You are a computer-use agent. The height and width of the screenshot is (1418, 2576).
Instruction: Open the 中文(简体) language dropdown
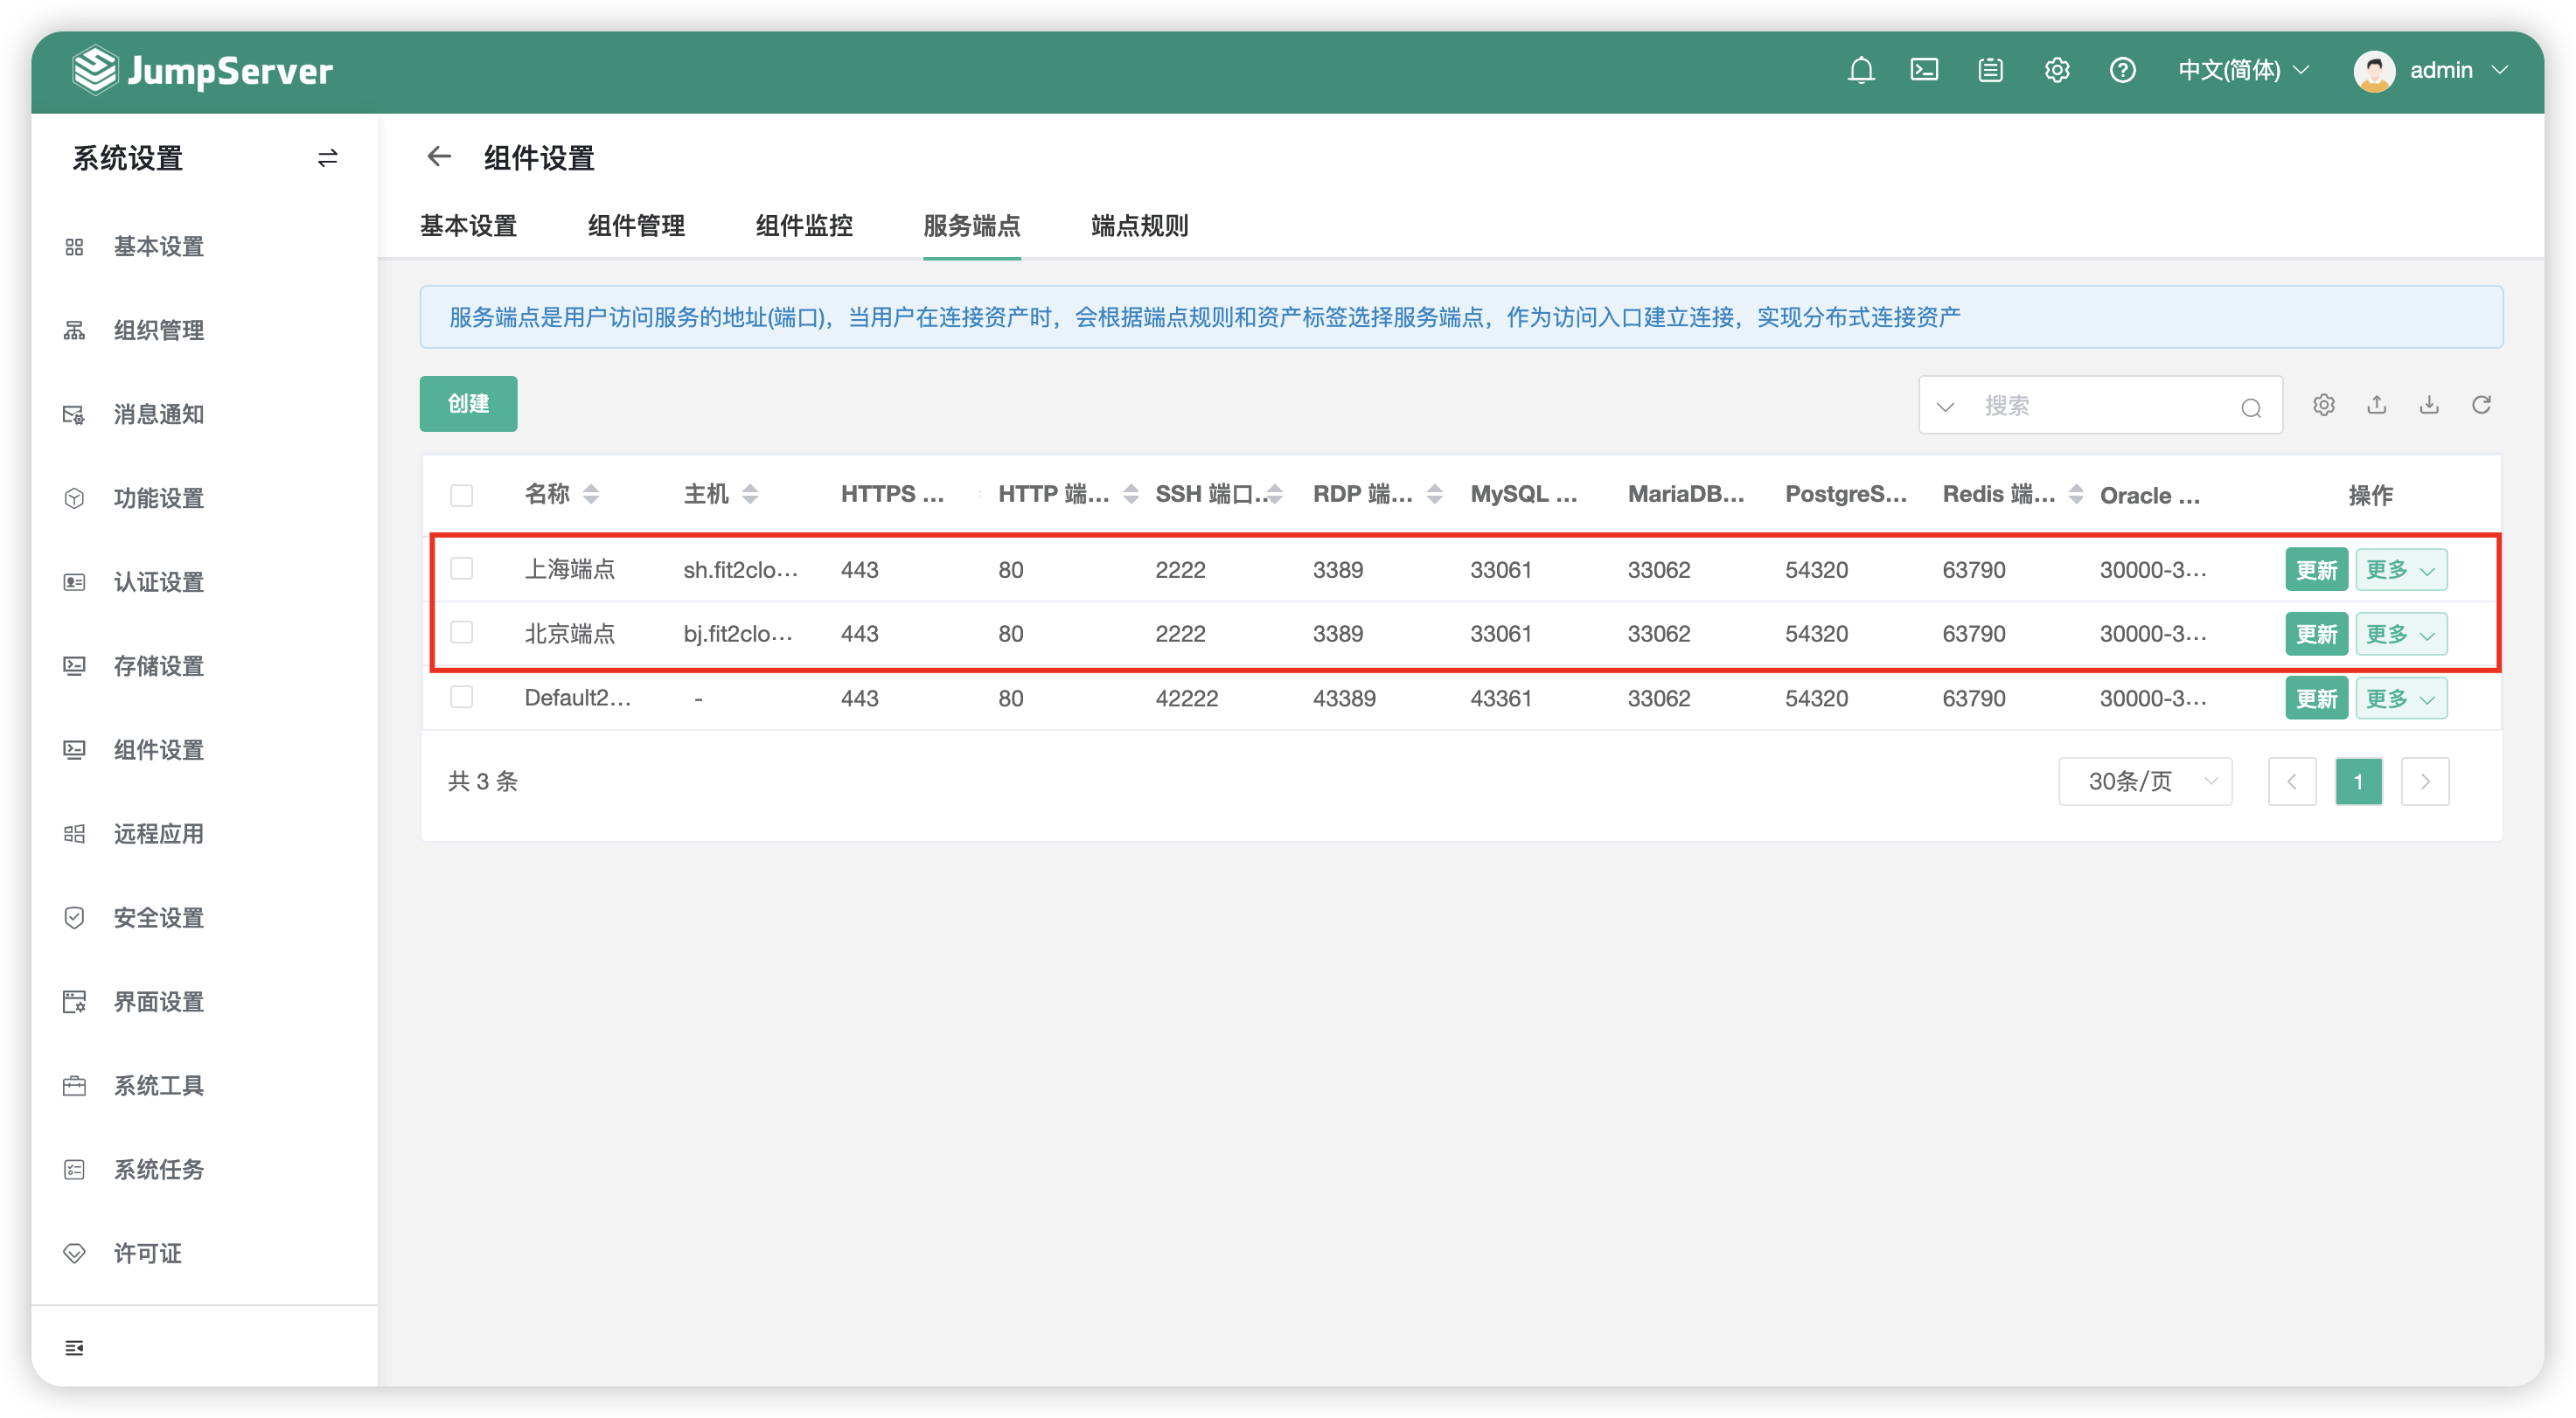click(x=2243, y=70)
